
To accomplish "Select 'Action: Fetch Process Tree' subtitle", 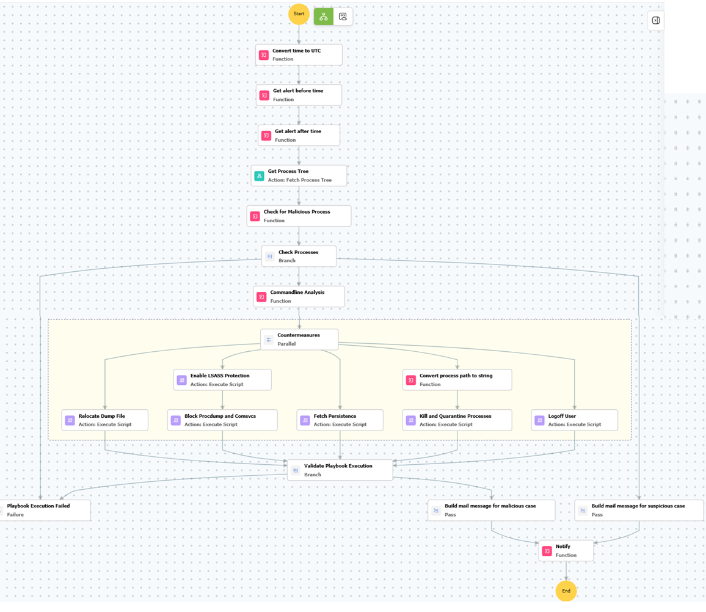I will (299, 180).
